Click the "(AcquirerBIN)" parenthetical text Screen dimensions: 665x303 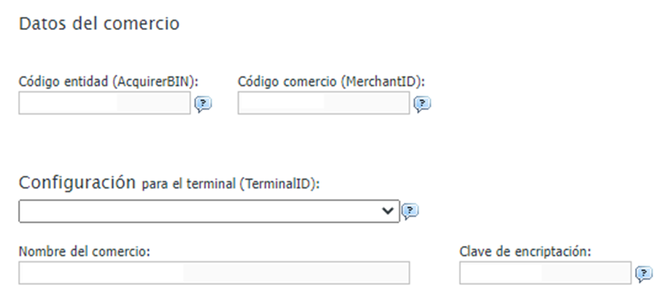(x=156, y=82)
